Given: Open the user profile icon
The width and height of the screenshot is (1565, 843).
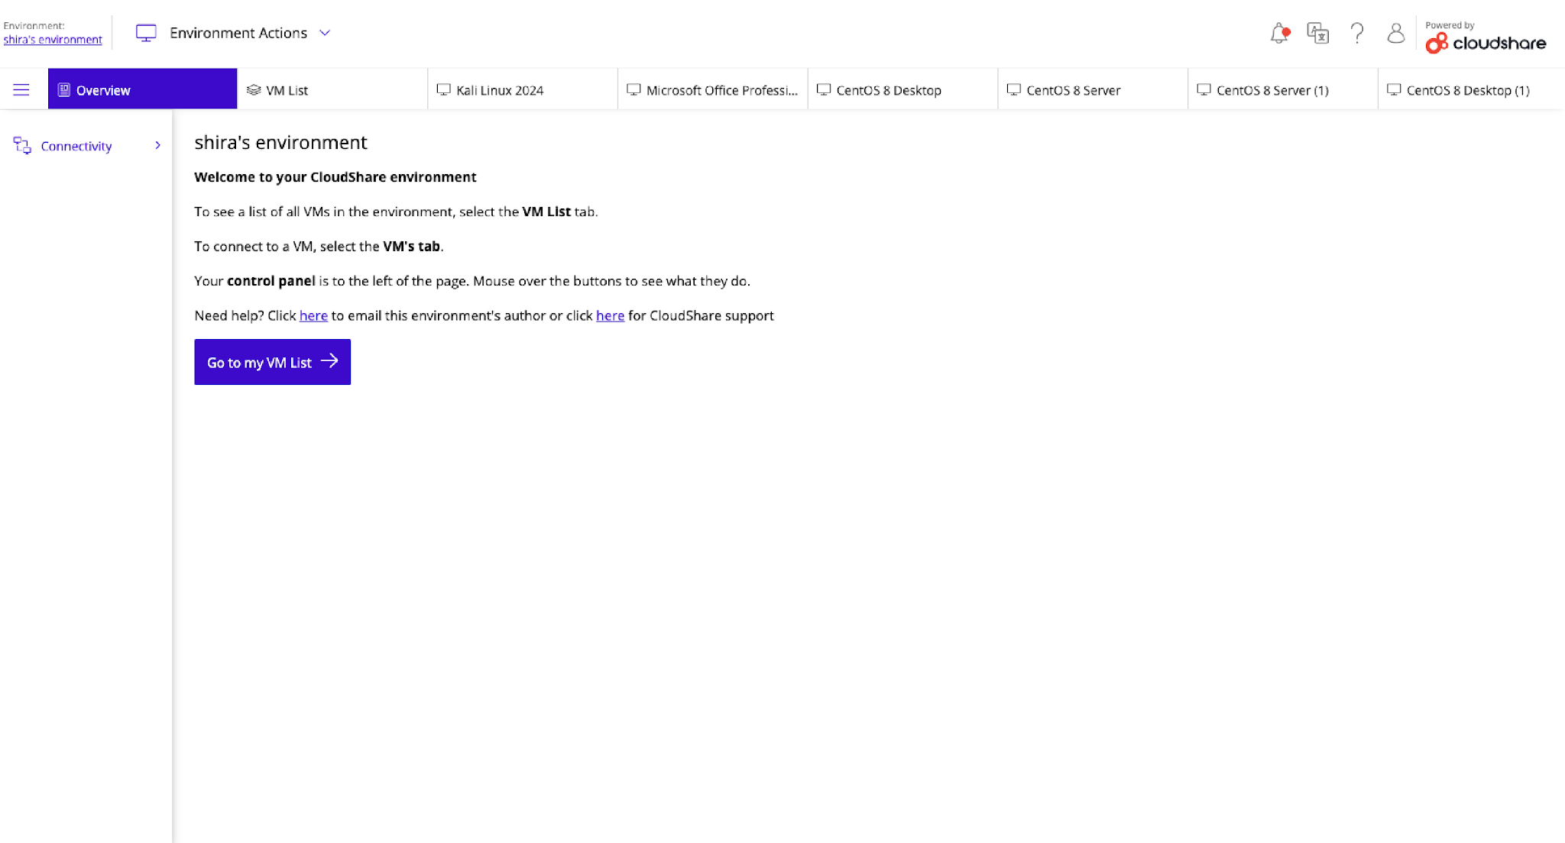Looking at the screenshot, I should (x=1396, y=34).
